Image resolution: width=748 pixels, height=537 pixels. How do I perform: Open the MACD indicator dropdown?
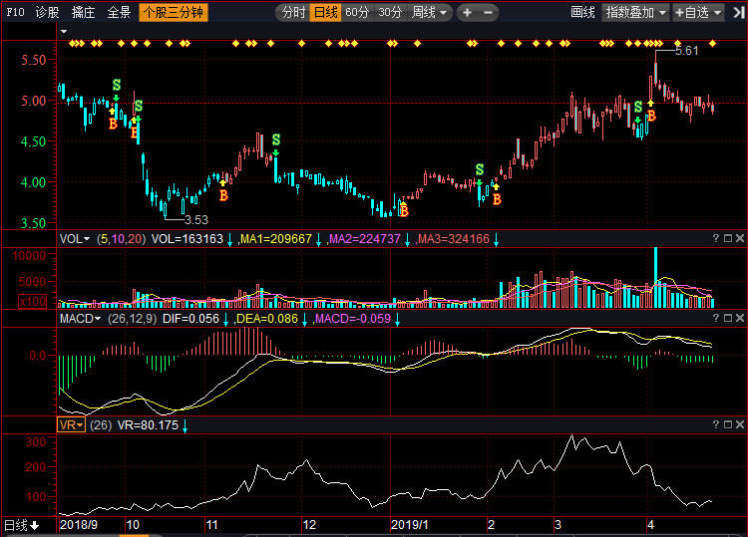tap(80, 318)
